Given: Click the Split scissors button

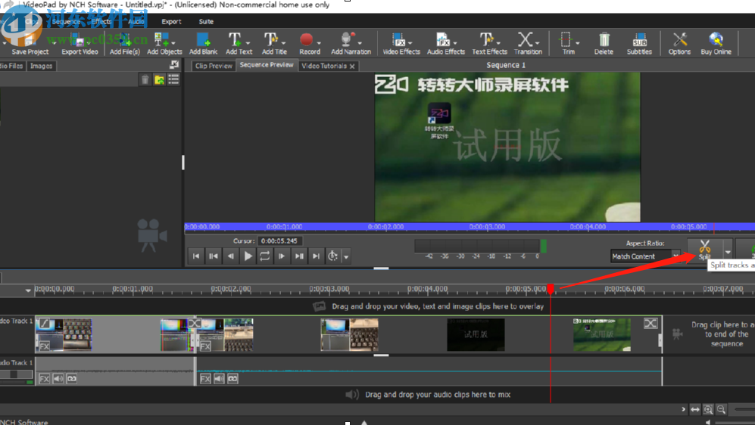Looking at the screenshot, I should coord(704,249).
